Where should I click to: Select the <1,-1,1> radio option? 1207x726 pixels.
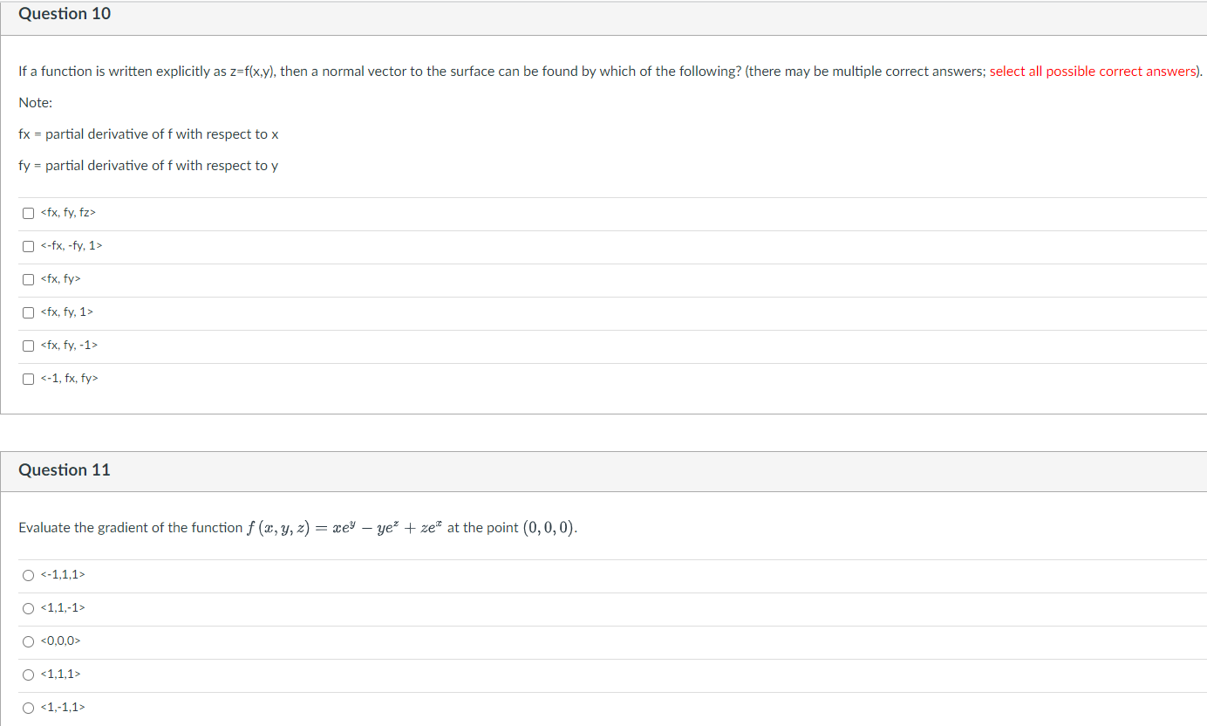(x=28, y=707)
